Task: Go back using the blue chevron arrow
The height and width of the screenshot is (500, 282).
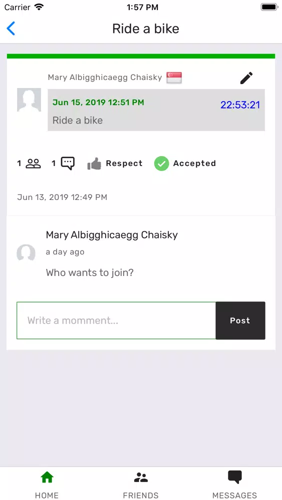Action: pos(11,28)
